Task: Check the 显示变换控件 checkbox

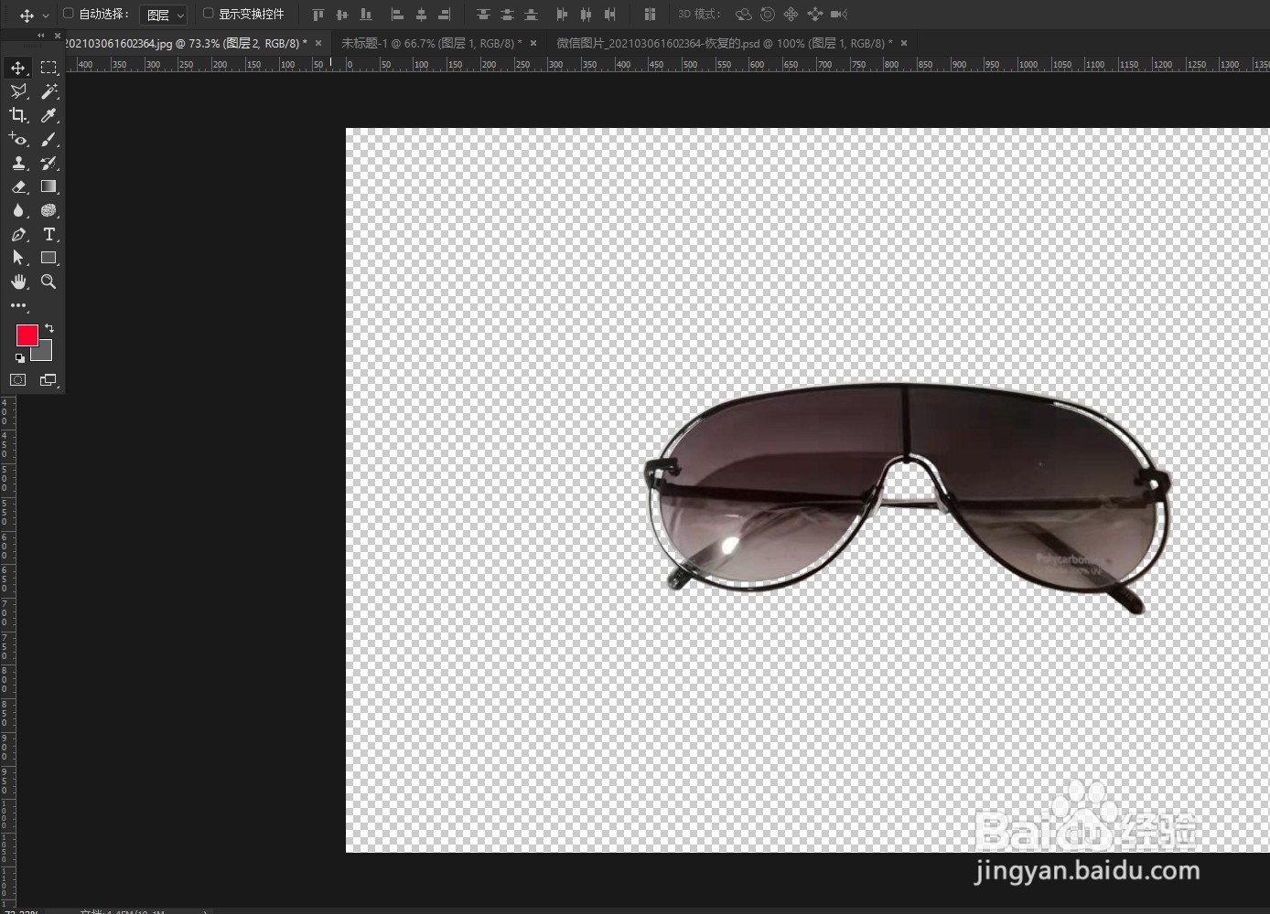Action: coord(208,14)
